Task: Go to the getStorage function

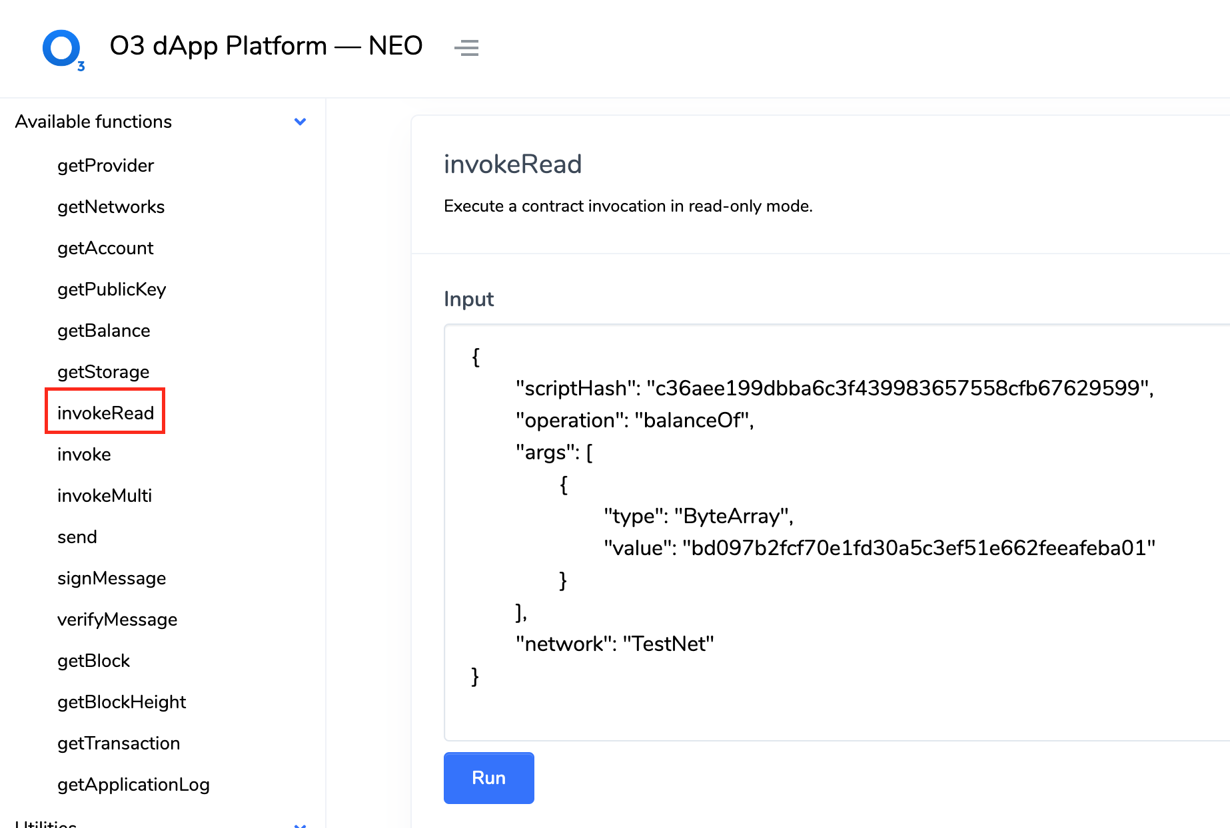Action: coord(103,372)
